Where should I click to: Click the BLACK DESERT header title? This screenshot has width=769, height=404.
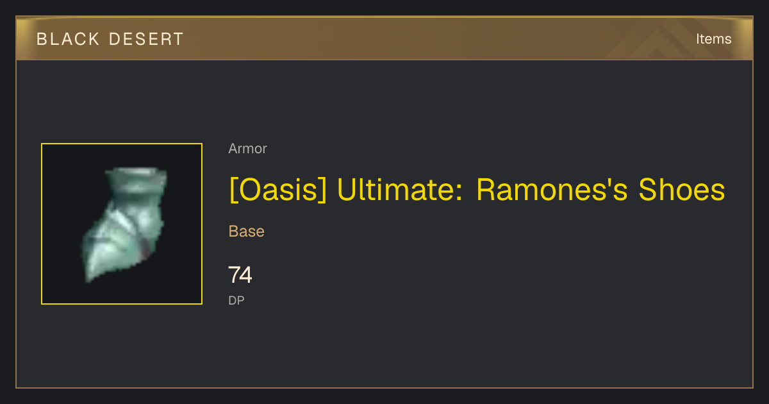[x=110, y=39]
